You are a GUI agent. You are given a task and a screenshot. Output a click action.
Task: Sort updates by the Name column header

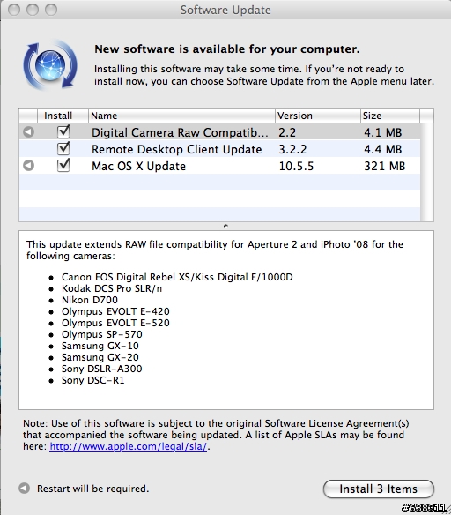pos(181,116)
